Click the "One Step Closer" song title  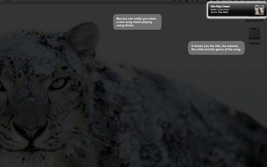pos(220,6)
